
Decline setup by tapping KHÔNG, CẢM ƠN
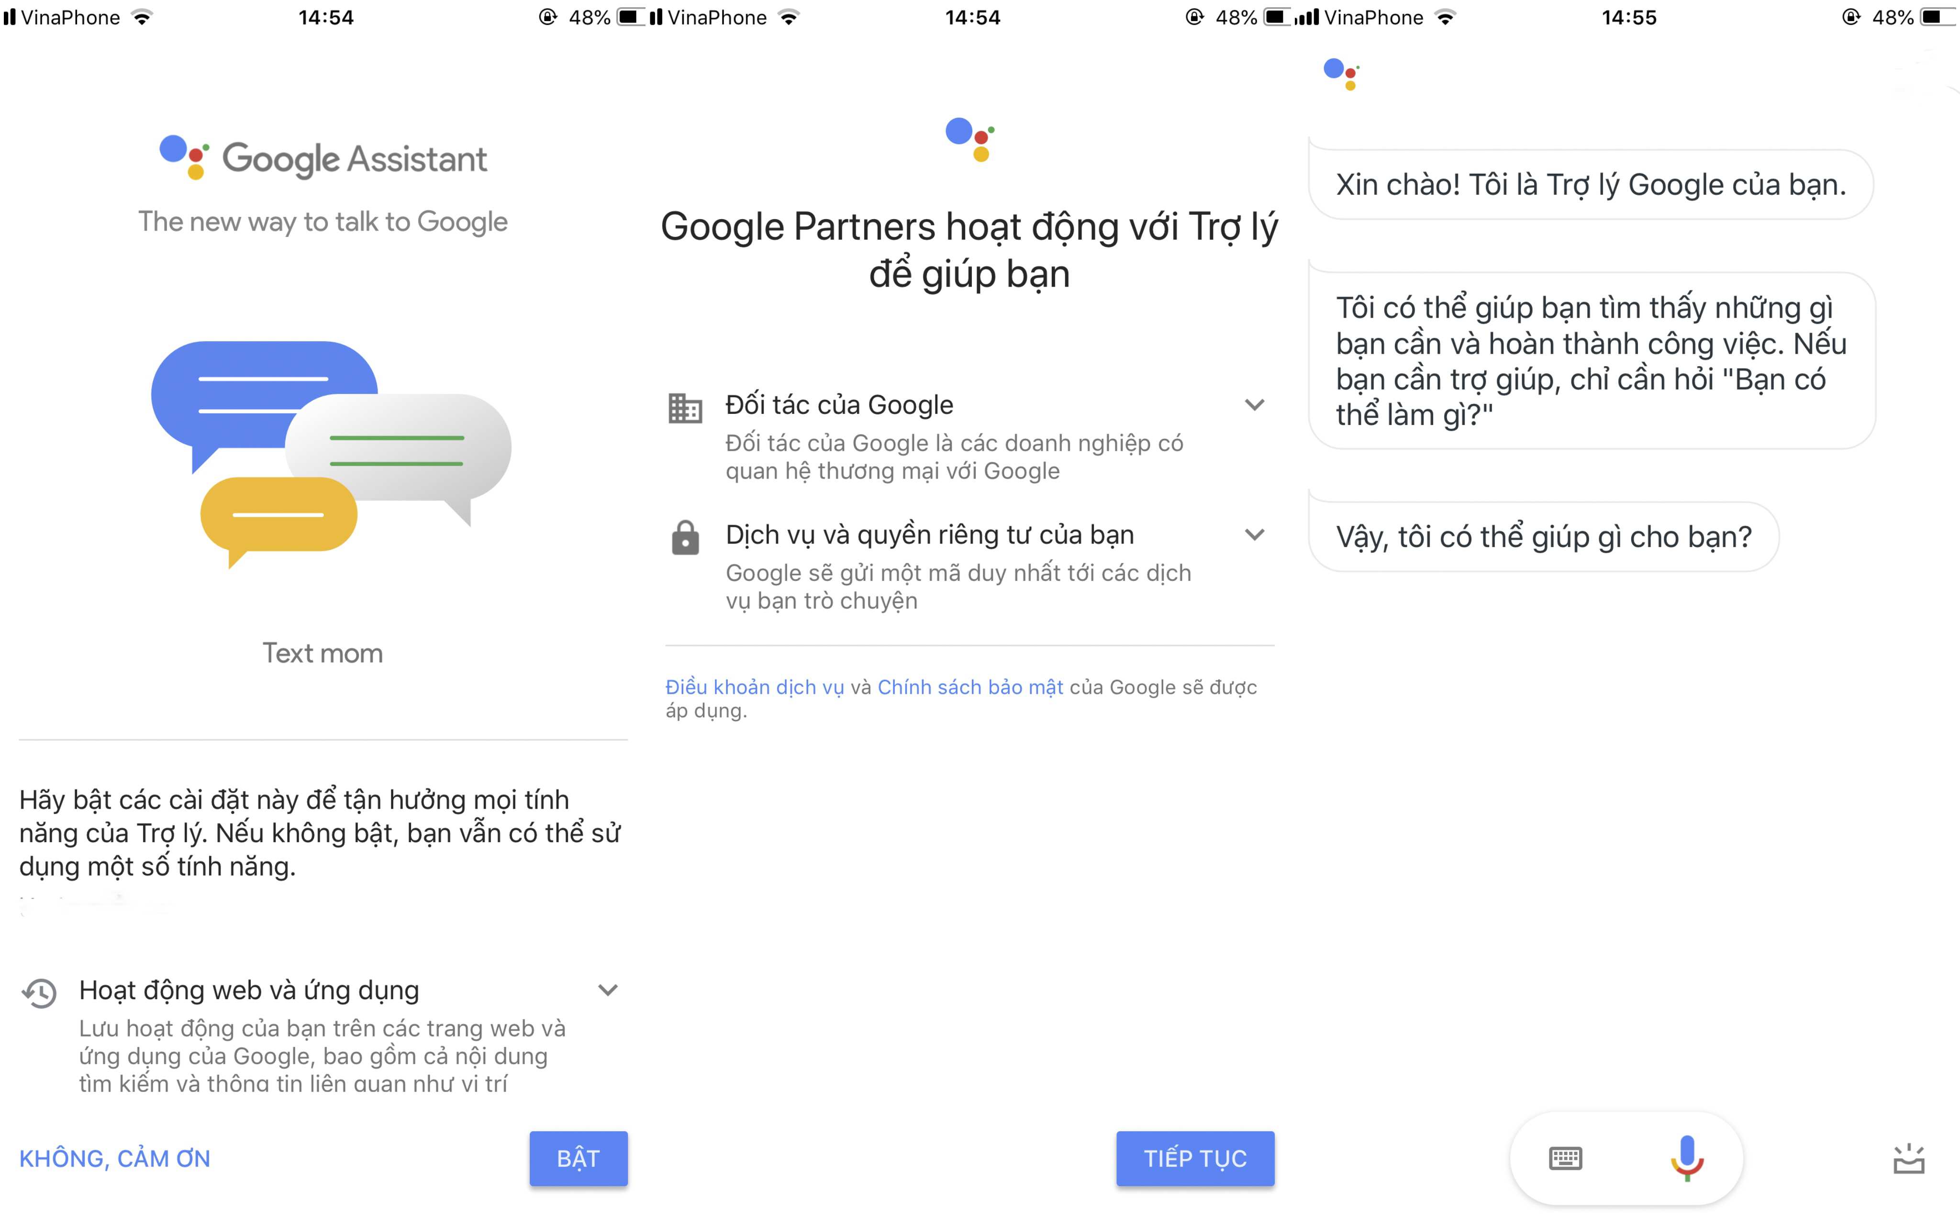(114, 1158)
